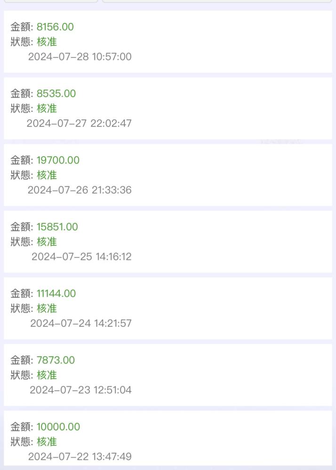Click the 15851.00 amount value

[x=57, y=227]
